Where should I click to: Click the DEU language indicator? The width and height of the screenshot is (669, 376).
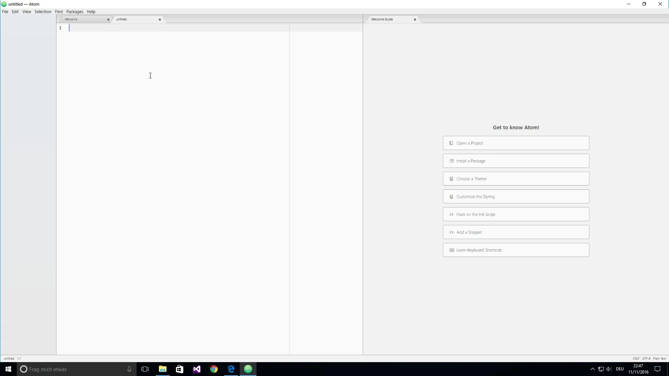(x=620, y=369)
